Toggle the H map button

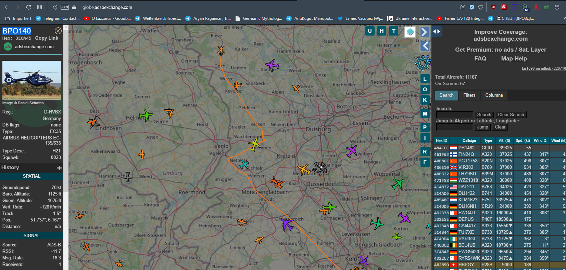(382, 31)
